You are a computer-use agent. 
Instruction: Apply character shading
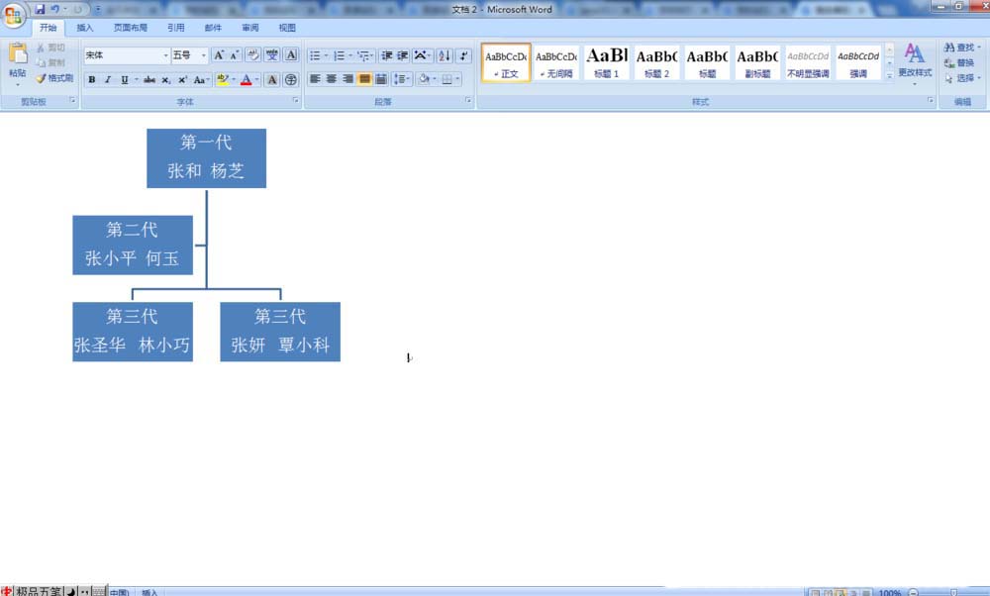tap(271, 79)
